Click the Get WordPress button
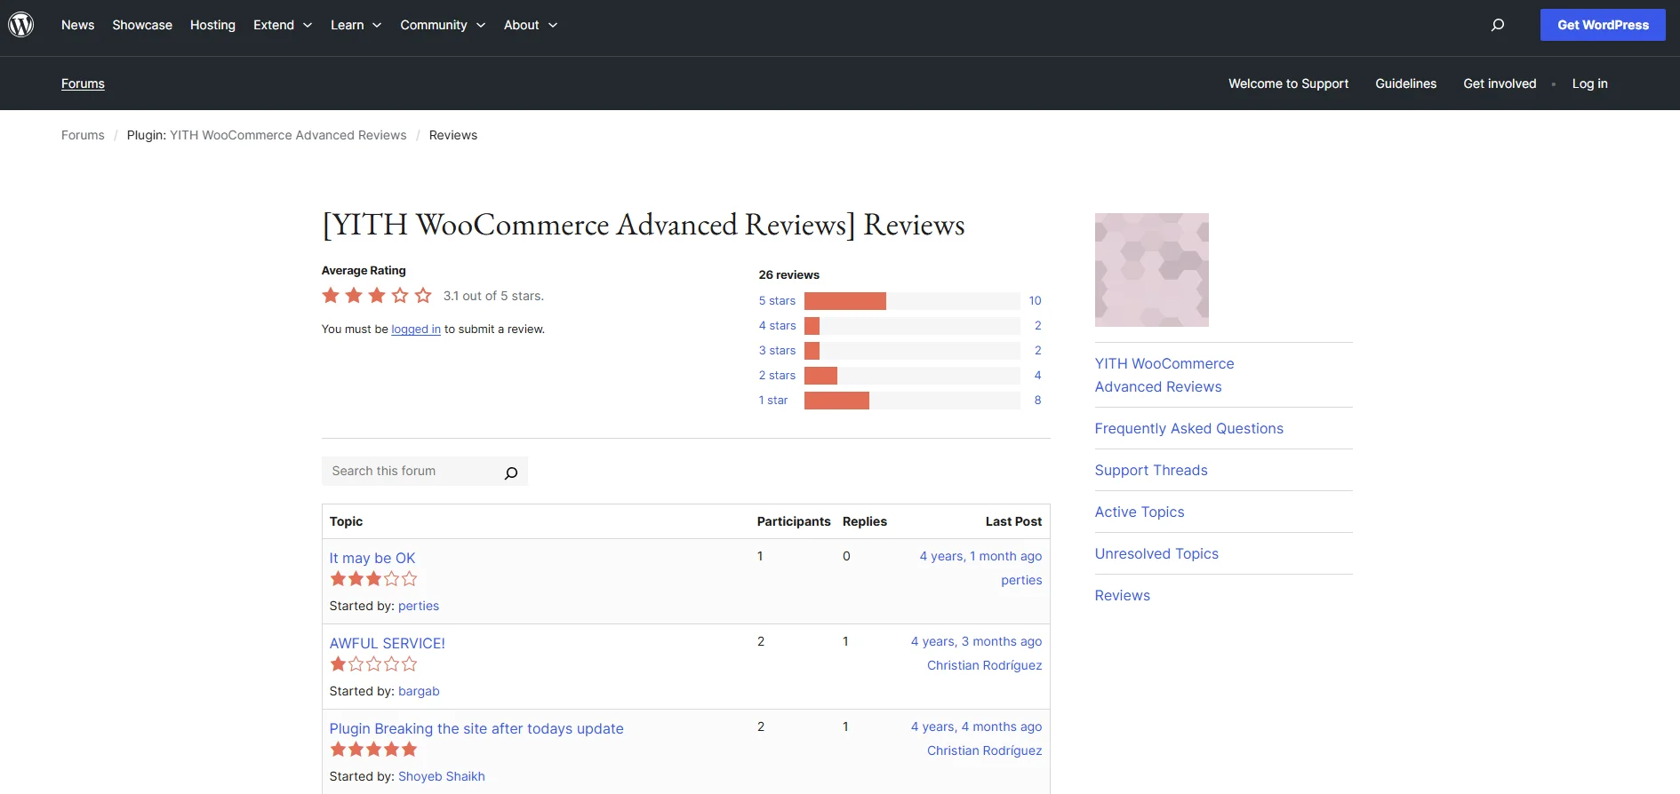The height and width of the screenshot is (794, 1680). point(1603,25)
